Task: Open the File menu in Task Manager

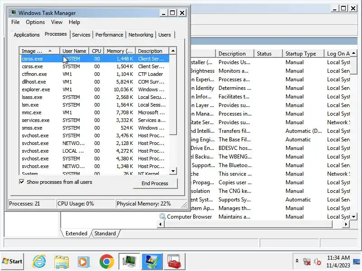Action: coord(15,22)
